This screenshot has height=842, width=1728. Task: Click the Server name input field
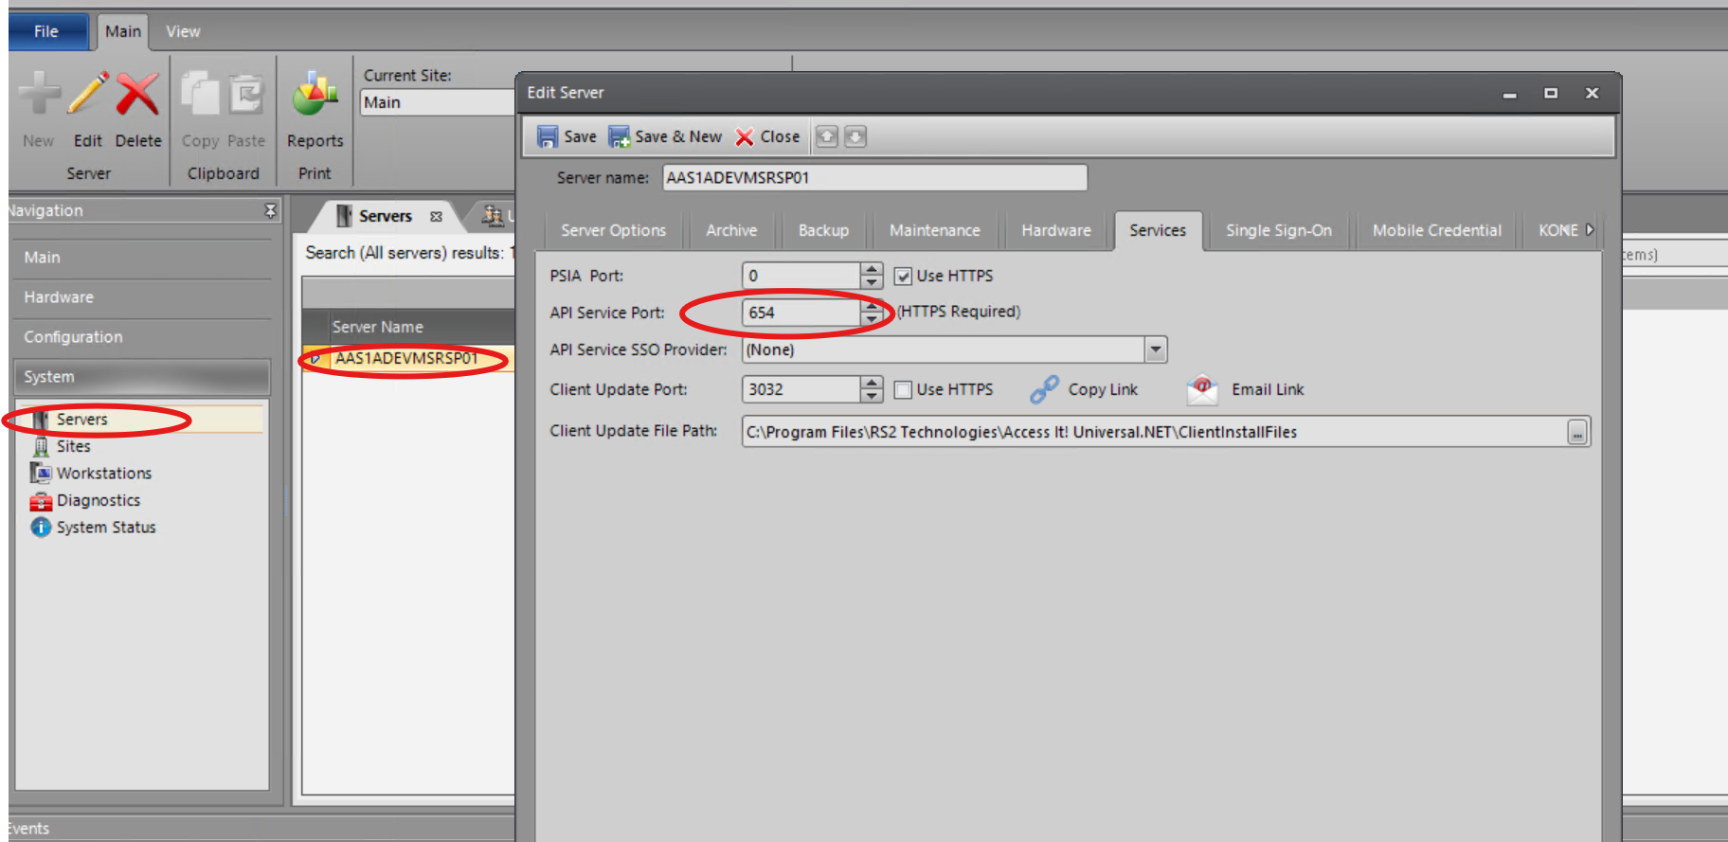(x=873, y=178)
